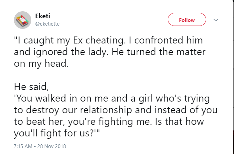Click the line "You walked in on me"
The image size is (234, 154).
[x=112, y=98]
